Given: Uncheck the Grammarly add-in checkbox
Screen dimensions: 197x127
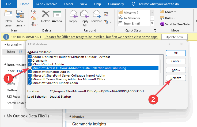Looking at the screenshot, I should [x=30, y=61].
